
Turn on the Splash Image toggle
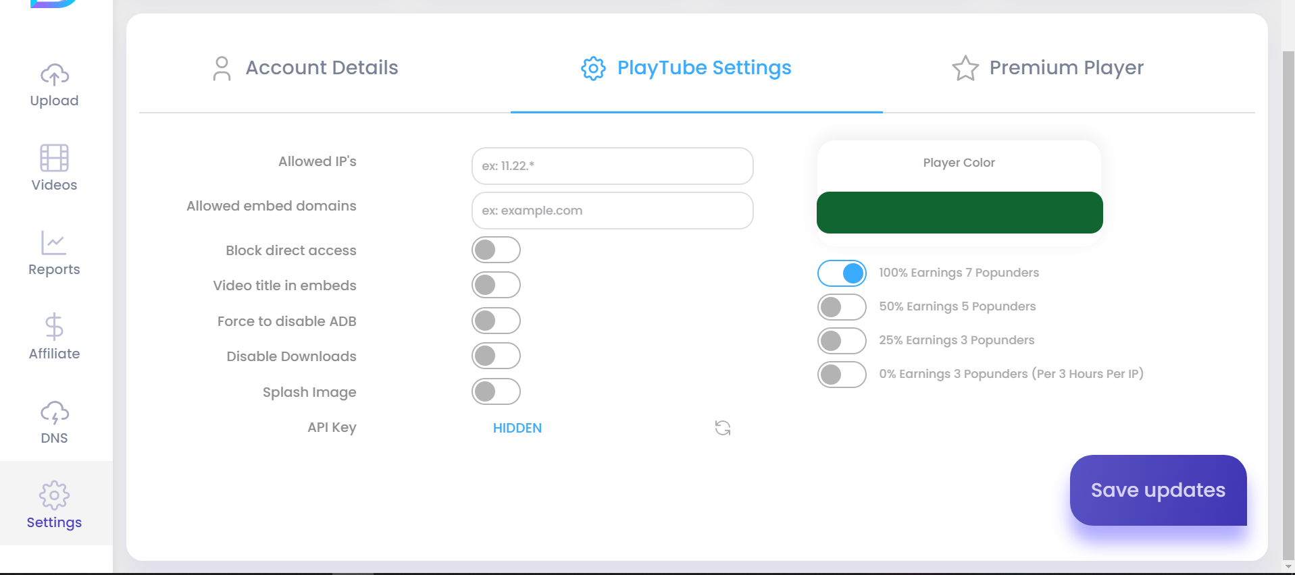496,391
